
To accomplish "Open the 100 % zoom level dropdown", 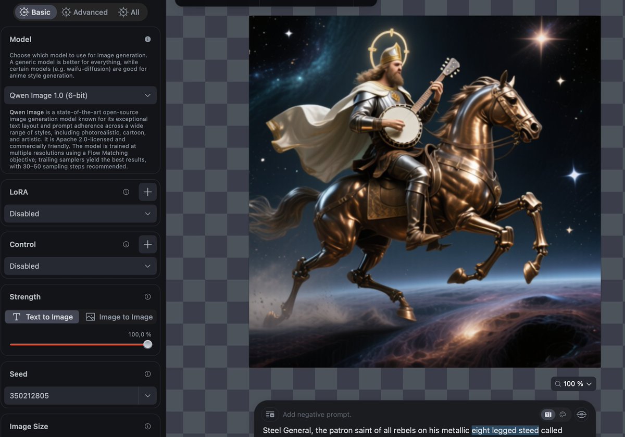I will click(573, 384).
